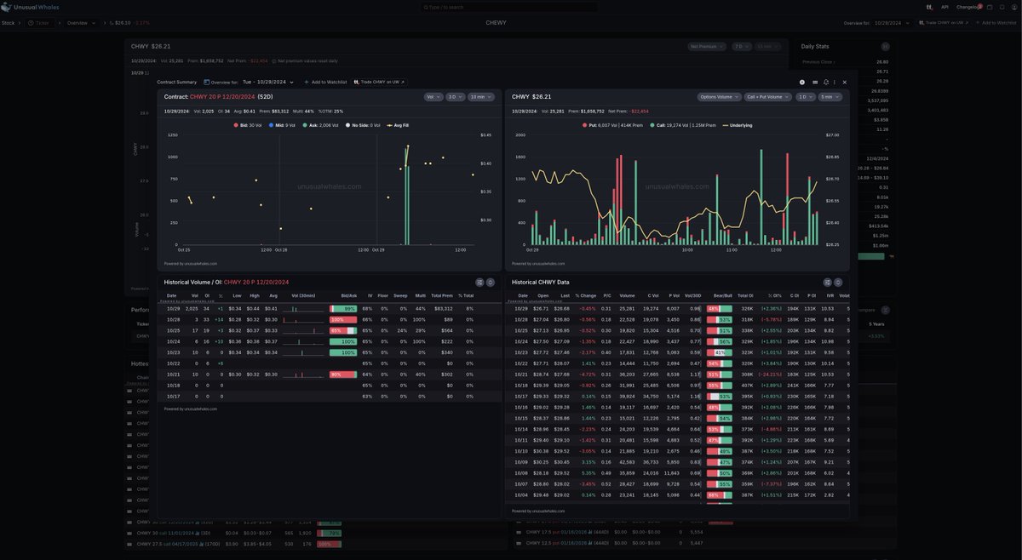Click second icon button in Historical CHWY Data header
Viewport: 1022px width, 560px height.
point(838,282)
